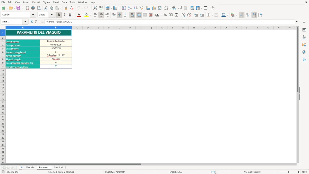Viewport: 309px width, 174px height.
Task: Click the formula input line
Action: click(x=170, y=22)
